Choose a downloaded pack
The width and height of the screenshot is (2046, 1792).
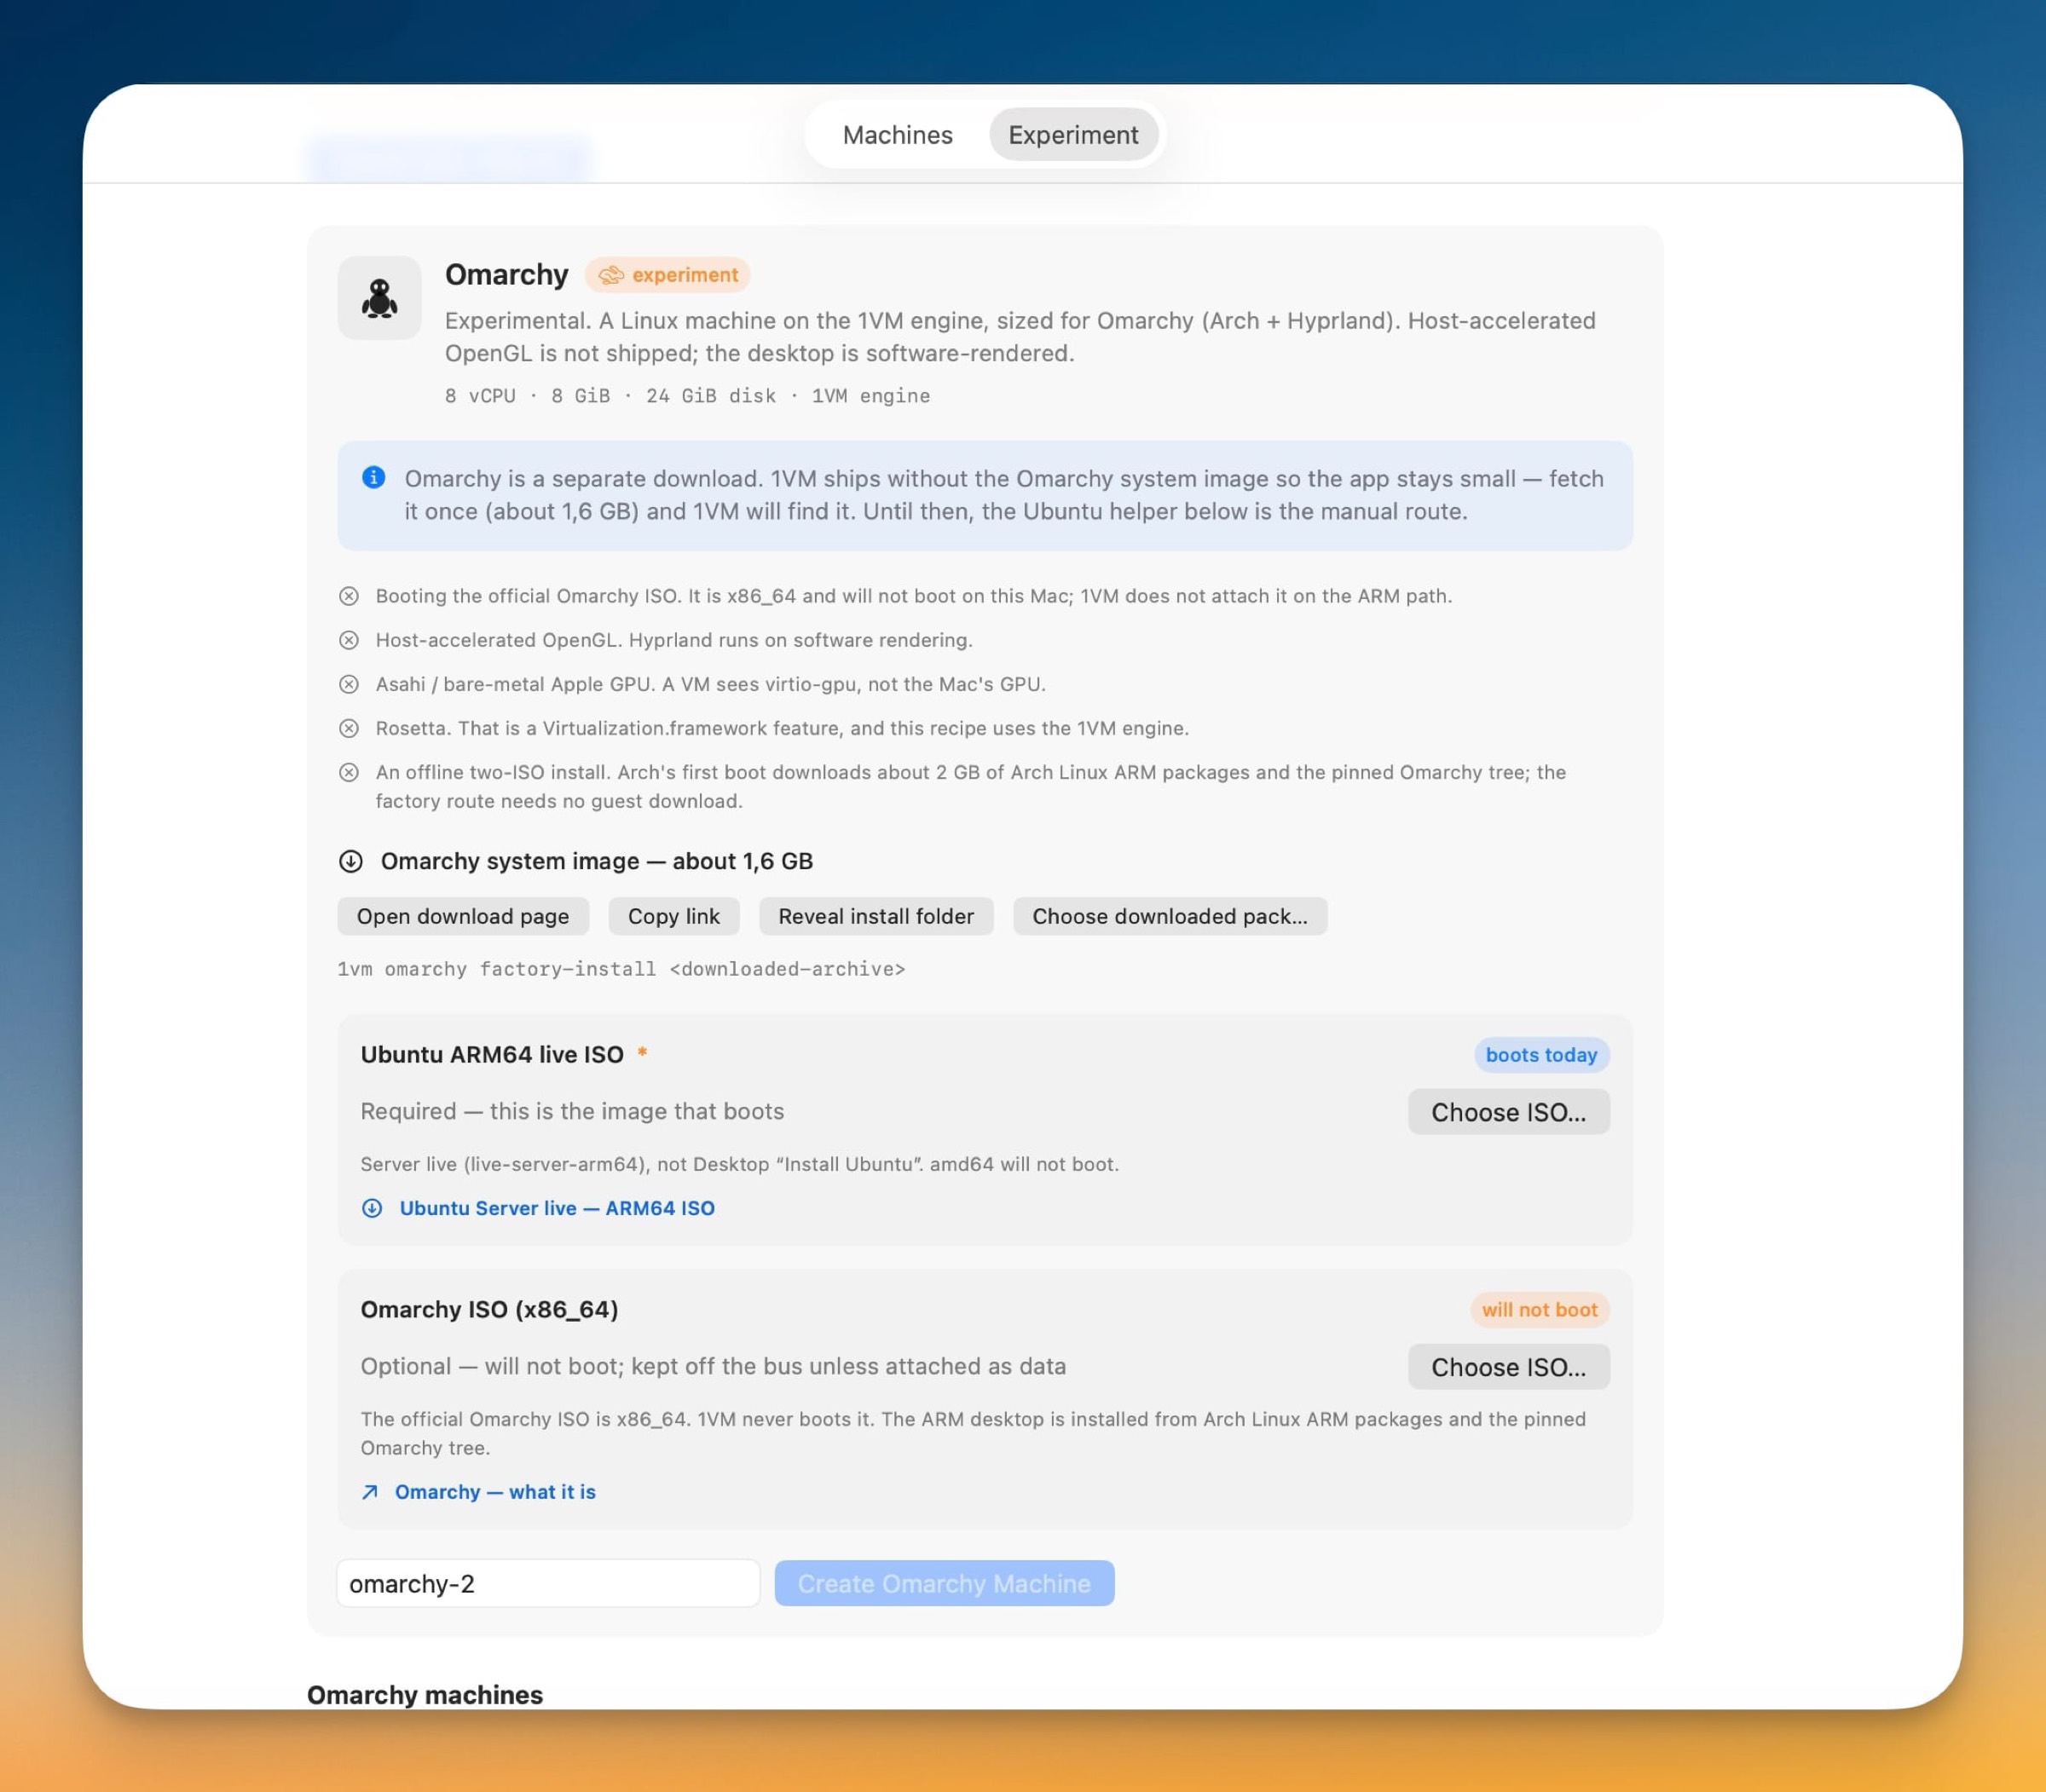(1170, 916)
